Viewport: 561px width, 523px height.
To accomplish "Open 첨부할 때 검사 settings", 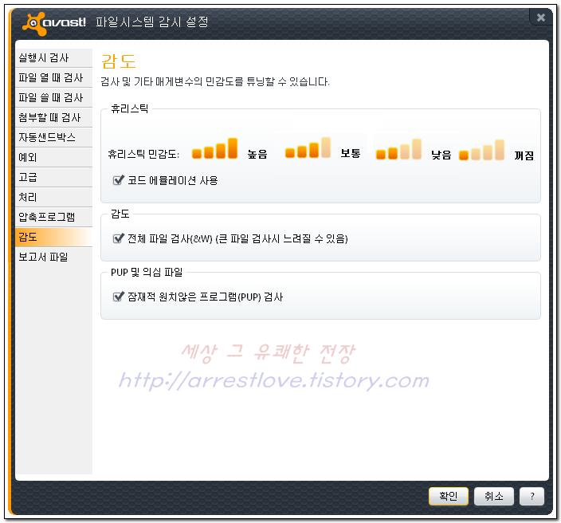I will coord(53,117).
